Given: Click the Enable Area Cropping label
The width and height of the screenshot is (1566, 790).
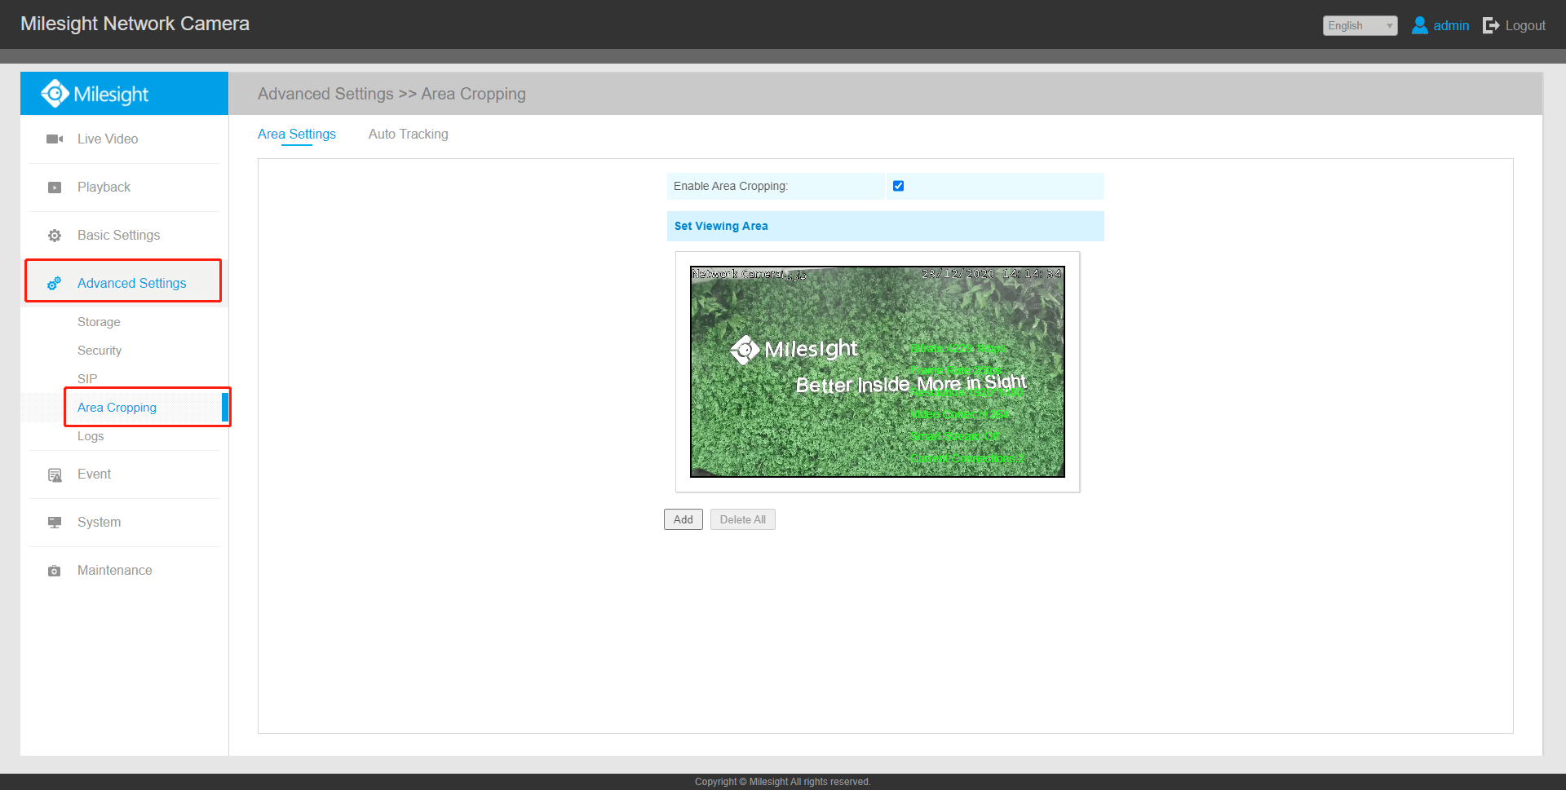Looking at the screenshot, I should (x=731, y=186).
